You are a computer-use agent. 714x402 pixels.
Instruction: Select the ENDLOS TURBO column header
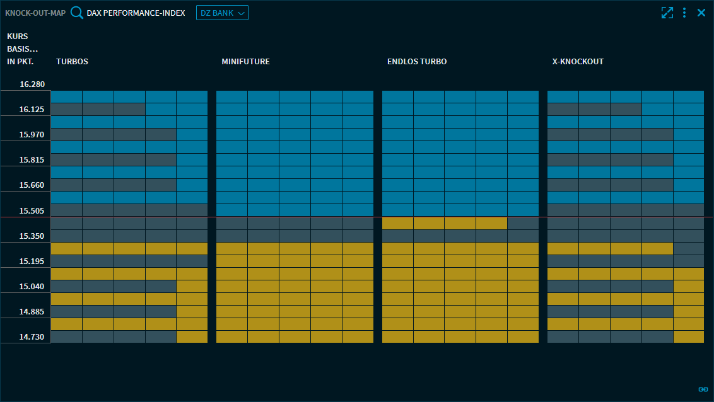tap(417, 62)
